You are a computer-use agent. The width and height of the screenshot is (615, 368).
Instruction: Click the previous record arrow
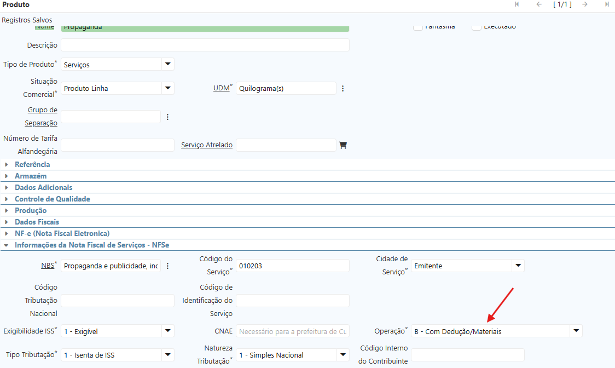tap(539, 4)
